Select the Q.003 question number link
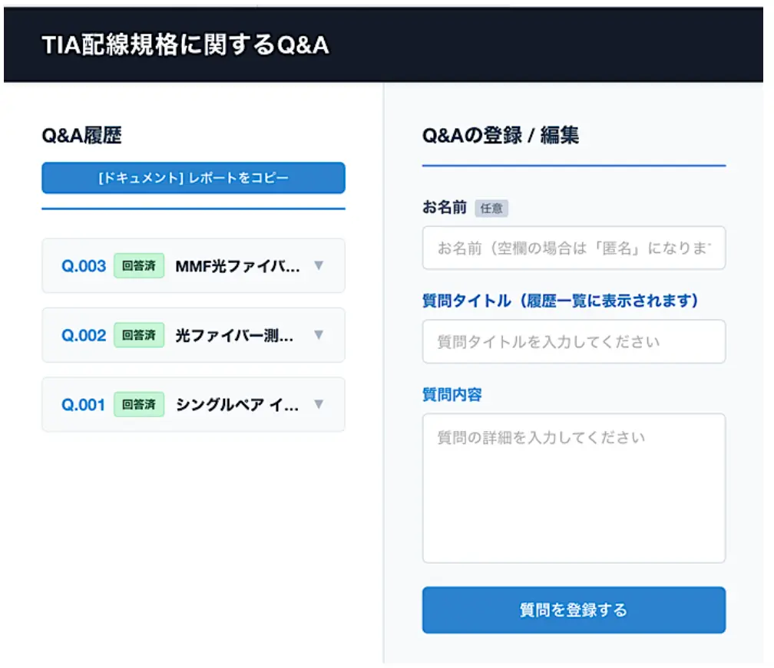The height and width of the screenshot is (668, 774). (x=84, y=266)
